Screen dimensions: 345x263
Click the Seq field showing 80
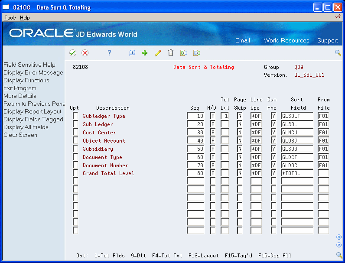[195, 173]
